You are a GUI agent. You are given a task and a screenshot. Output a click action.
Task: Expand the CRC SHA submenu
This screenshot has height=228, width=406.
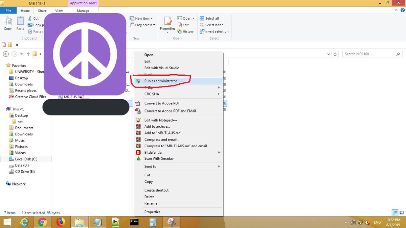[178, 94]
